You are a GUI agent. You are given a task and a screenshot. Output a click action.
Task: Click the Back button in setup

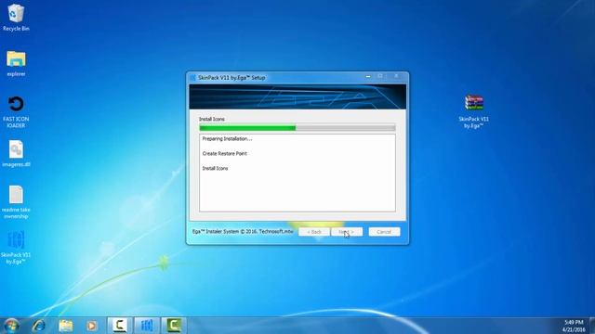pos(314,232)
